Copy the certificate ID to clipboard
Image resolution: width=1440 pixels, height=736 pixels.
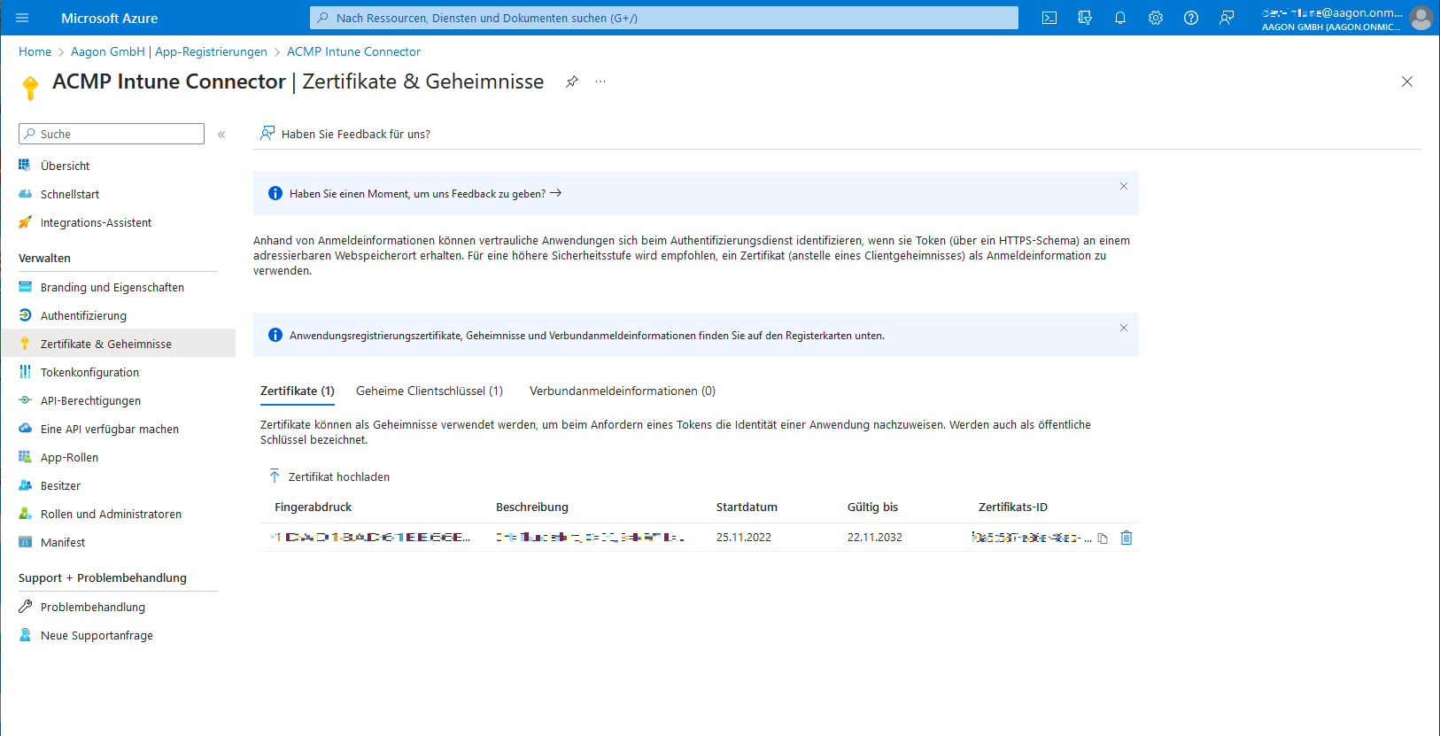[1103, 538]
